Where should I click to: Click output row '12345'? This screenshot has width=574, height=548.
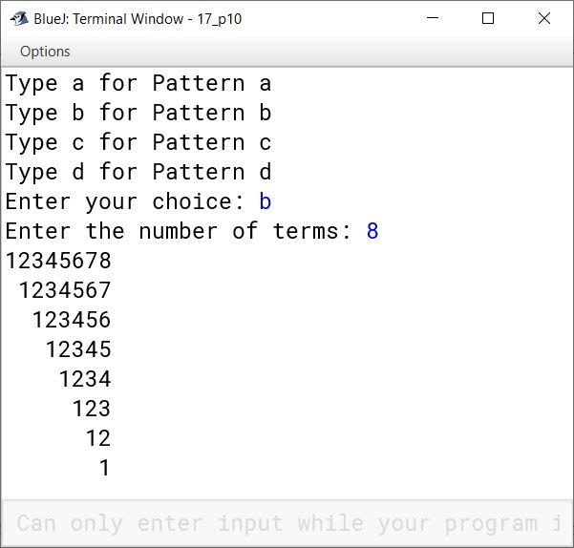tap(78, 349)
